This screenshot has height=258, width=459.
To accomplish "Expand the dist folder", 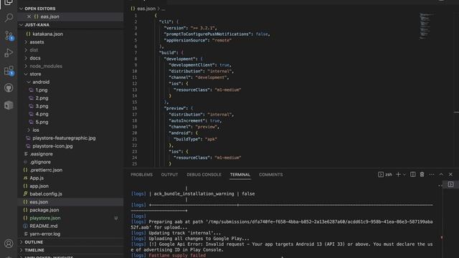I will (34, 50).
